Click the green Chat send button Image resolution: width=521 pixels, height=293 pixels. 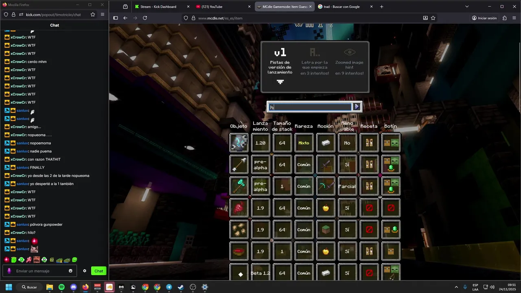(99, 271)
